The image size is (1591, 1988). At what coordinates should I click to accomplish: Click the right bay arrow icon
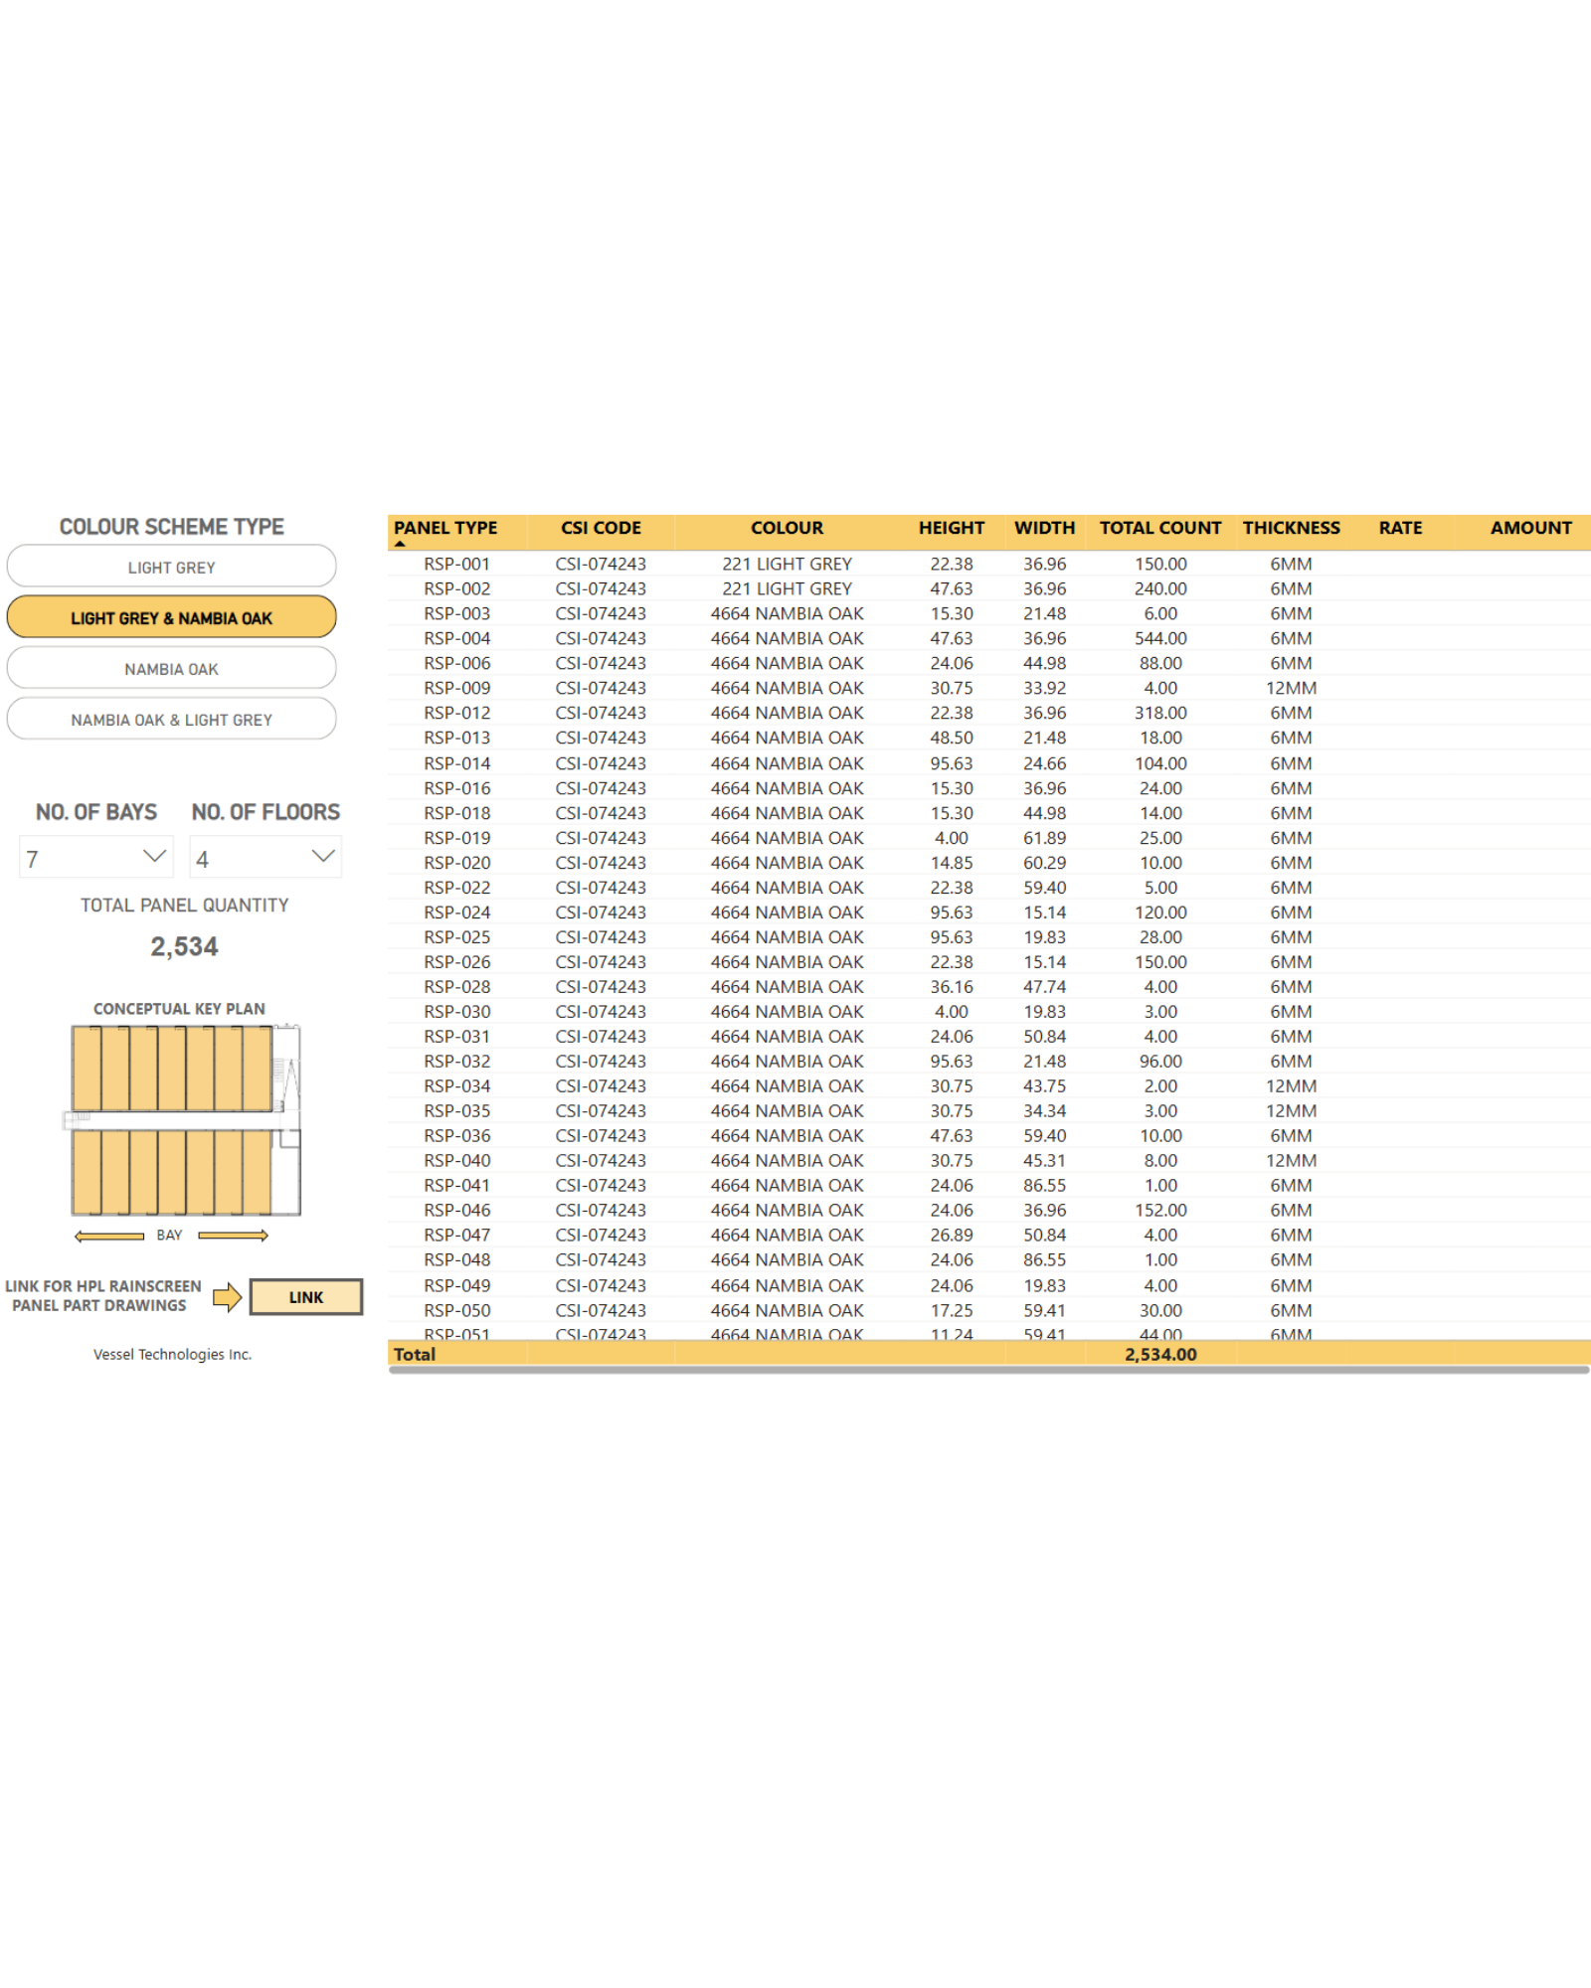(x=233, y=1236)
